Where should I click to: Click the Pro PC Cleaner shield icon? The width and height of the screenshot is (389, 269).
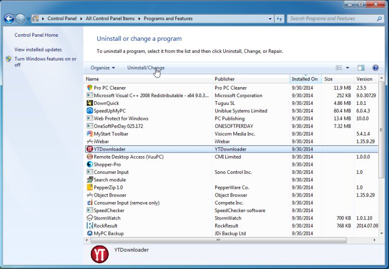tap(90, 88)
